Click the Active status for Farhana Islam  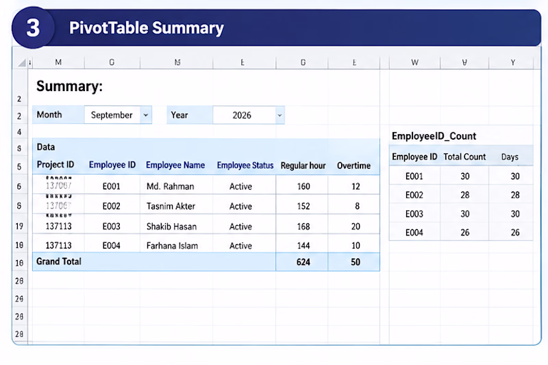(240, 246)
